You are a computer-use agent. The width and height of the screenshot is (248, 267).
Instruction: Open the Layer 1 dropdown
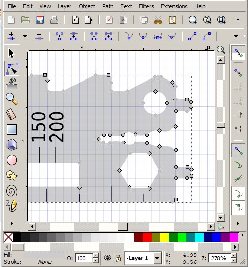[157, 258]
